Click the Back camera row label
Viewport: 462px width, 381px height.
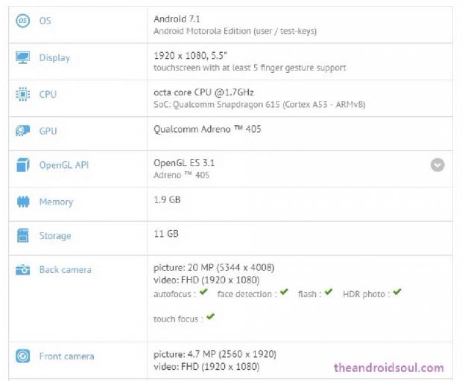66,270
